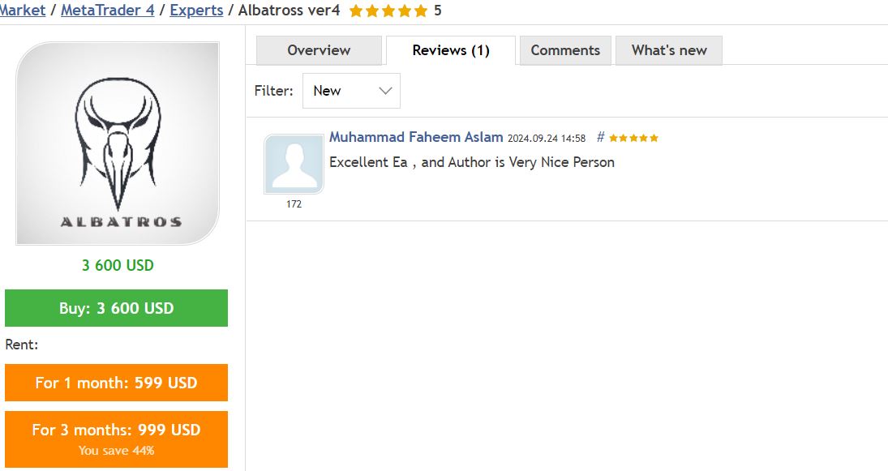Open the Filter dropdown set to New
The height and width of the screenshot is (471, 888).
[x=351, y=91]
